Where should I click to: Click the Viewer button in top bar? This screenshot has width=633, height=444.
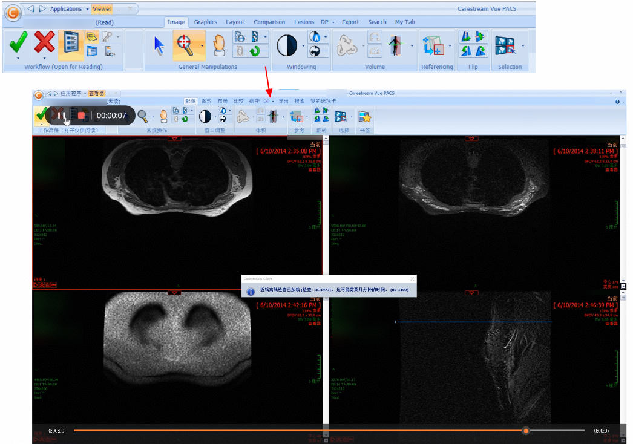click(x=102, y=9)
